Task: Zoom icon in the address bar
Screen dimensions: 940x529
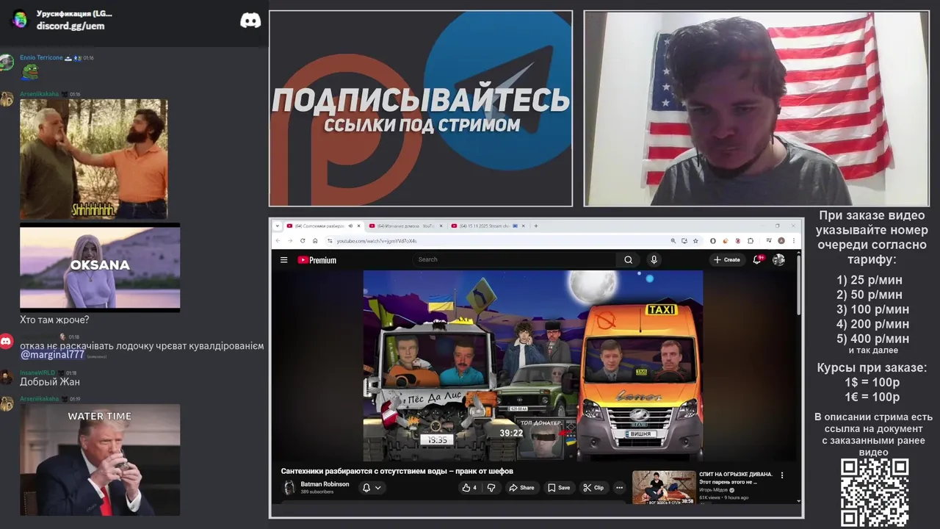Action: (x=673, y=240)
